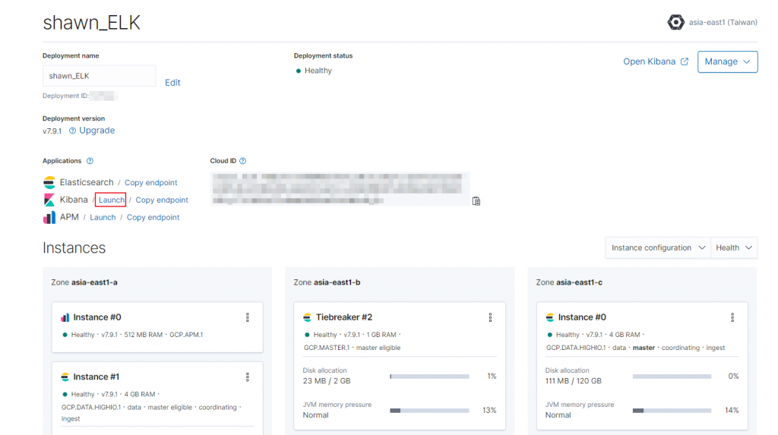Click the Instances section heading

tap(74, 247)
